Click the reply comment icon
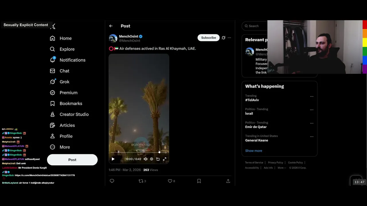Image resolution: width=367 pixels, height=206 pixels. (x=112, y=181)
